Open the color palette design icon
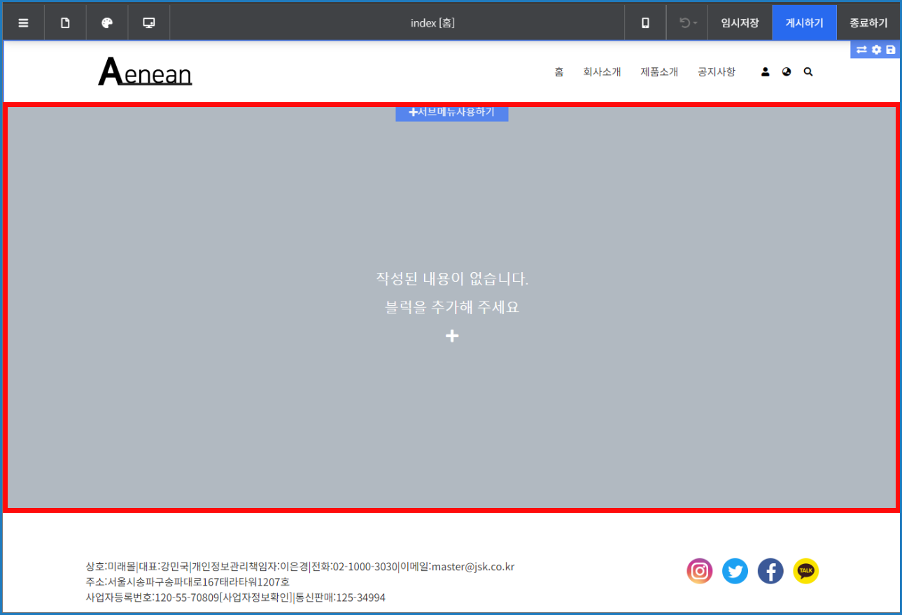The image size is (902, 615). tap(107, 23)
